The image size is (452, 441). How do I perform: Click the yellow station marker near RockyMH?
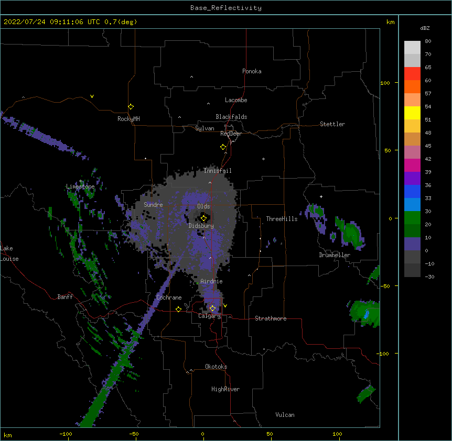(131, 107)
